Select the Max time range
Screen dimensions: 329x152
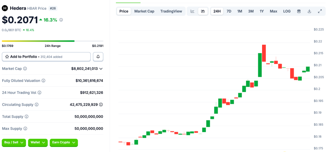273,11
